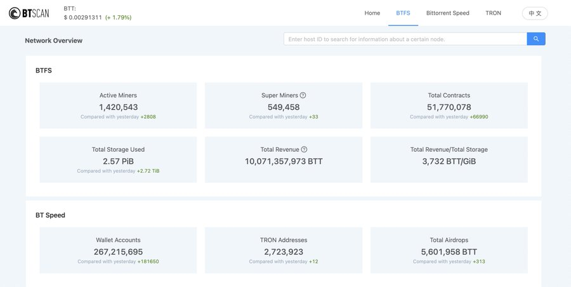Select the TRON Addresses label
571x287 pixels.
[x=284, y=240]
